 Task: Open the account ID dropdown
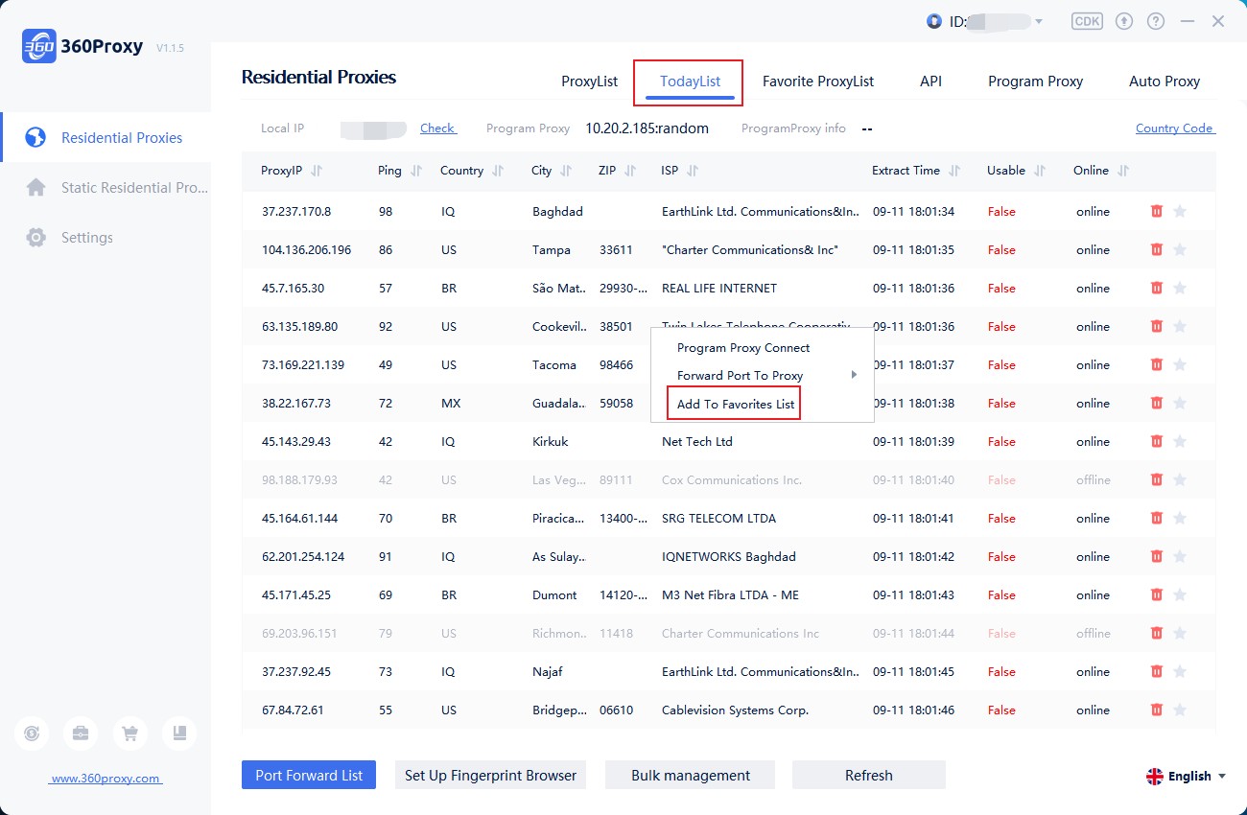[1039, 21]
